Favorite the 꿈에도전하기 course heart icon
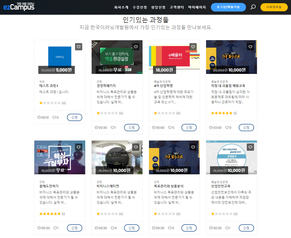291x238 pixels. point(79,147)
